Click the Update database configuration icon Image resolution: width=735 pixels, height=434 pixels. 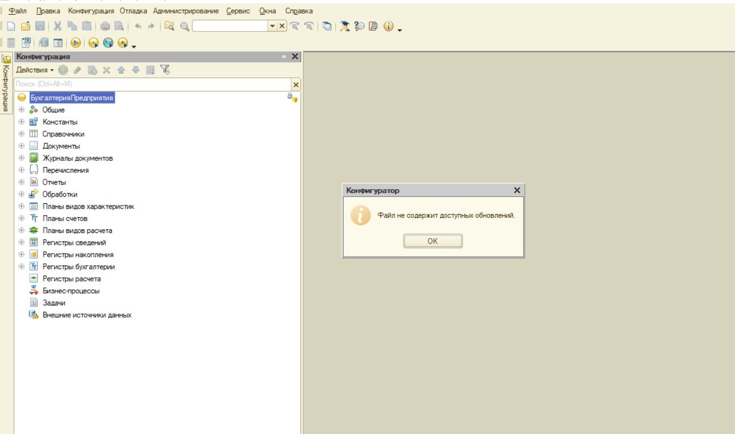[44, 43]
